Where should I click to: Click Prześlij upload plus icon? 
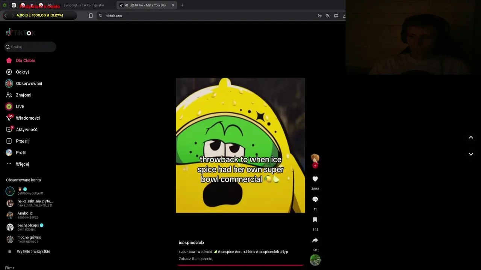pos(9,141)
